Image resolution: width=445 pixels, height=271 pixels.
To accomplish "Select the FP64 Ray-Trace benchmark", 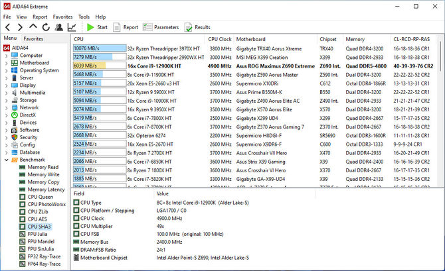I will click(x=44, y=264).
